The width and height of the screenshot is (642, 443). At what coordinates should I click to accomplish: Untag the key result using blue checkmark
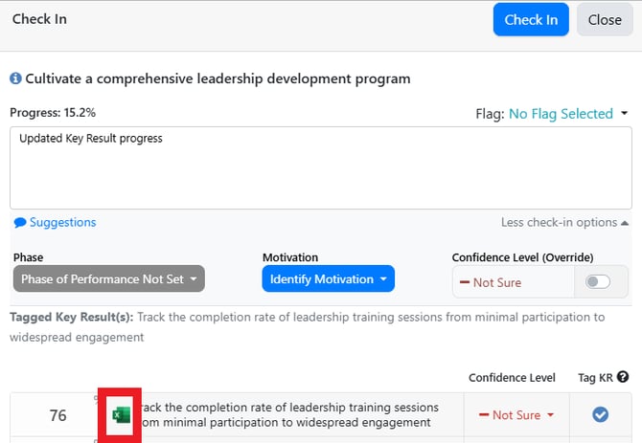pos(600,414)
